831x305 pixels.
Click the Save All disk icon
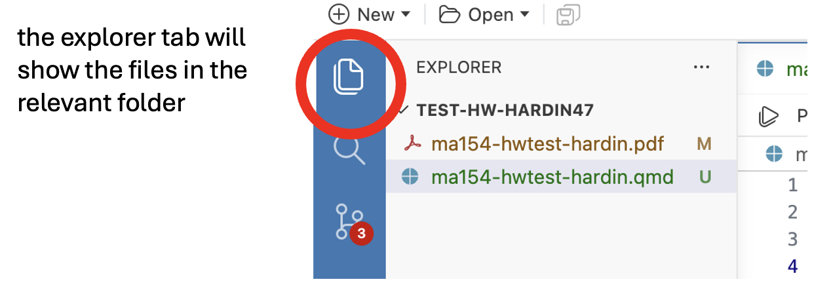point(568,14)
